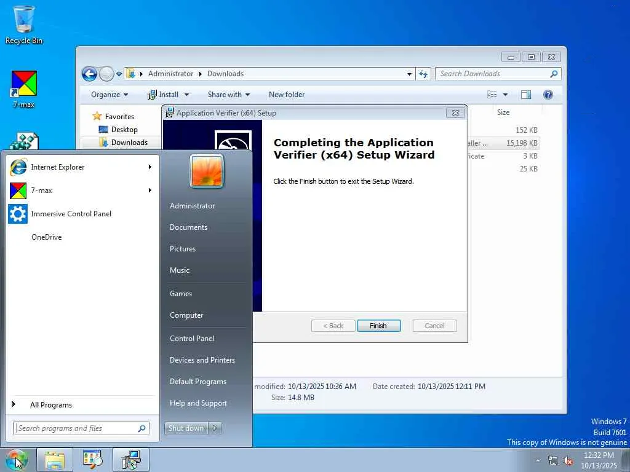Open the taskbar clock and date
Screen dimensions: 630x472
point(599,460)
